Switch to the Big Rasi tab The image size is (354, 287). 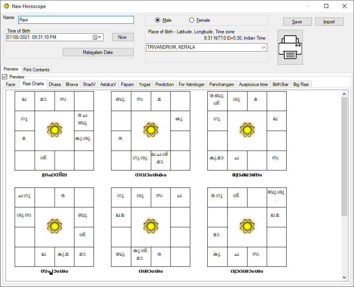pyautogui.click(x=301, y=84)
